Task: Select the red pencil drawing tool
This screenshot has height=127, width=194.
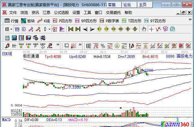Action: 7,46
